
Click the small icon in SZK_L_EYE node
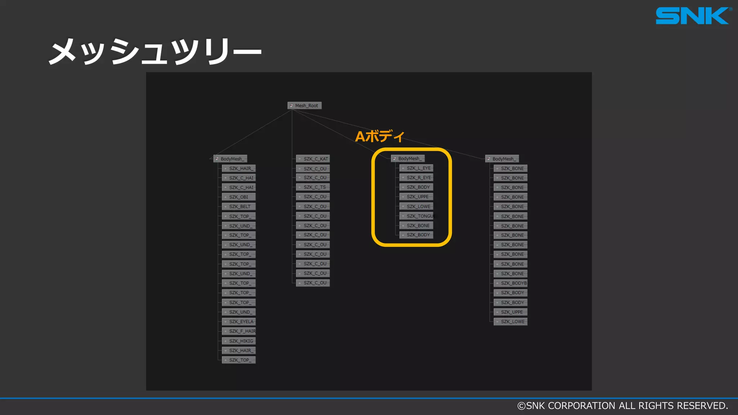tap(403, 168)
